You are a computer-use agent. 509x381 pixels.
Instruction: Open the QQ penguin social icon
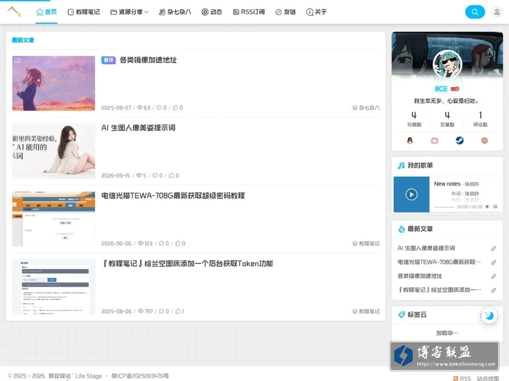[410, 141]
